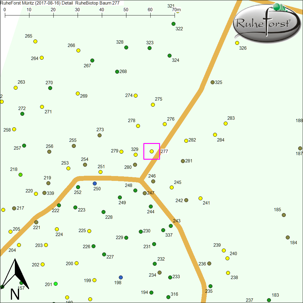Click the RuheForst logo
The width and height of the screenshot is (303, 303).
(265, 24)
